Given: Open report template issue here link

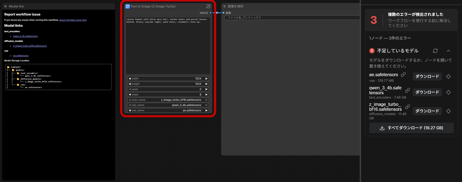Looking at the screenshot, I should [73, 20].
